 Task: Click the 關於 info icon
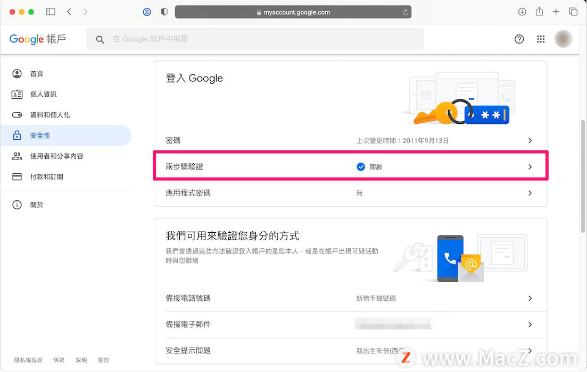click(17, 205)
